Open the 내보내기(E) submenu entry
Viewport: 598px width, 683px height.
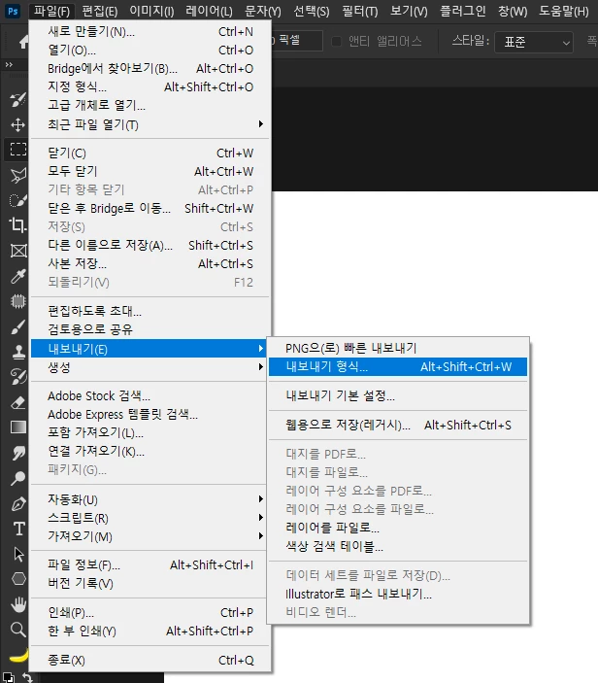(x=150, y=349)
